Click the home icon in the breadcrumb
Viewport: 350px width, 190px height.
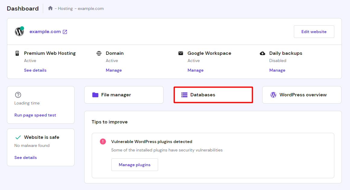coord(50,8)
